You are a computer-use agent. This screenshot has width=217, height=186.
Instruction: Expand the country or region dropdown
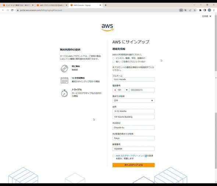(134, 101)
